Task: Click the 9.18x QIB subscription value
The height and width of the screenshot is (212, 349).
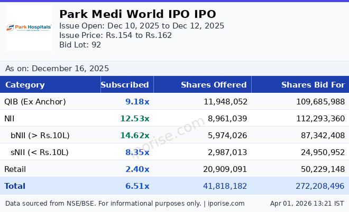Action: 137,102
